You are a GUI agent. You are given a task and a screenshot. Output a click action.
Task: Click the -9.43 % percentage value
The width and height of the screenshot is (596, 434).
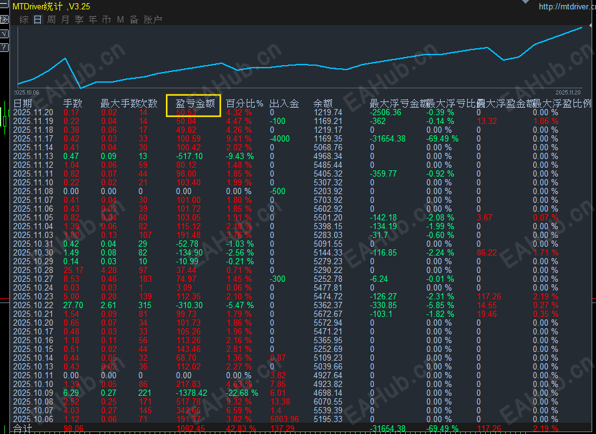click(240, 157)
